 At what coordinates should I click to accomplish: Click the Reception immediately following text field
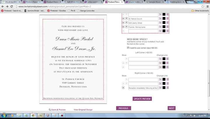click(x=143, y=88)
